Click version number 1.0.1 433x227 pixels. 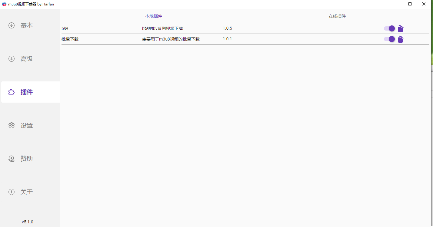[x=227, y=39]
